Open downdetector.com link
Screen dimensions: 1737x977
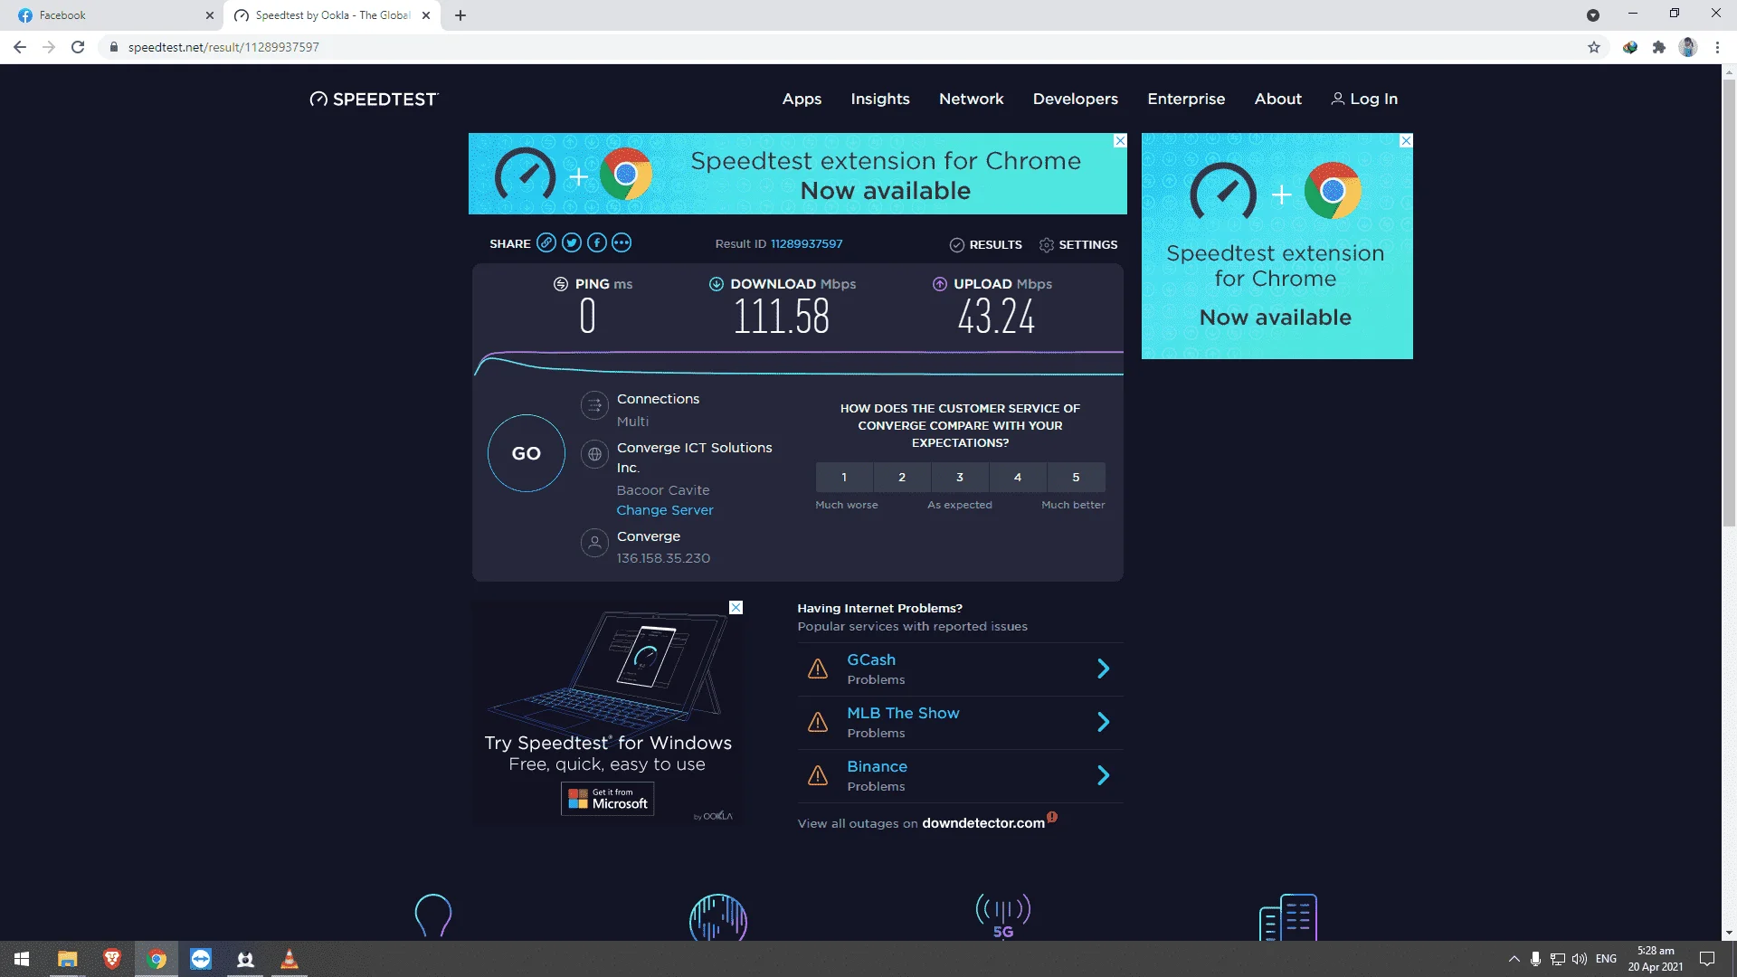pos(983,823)
